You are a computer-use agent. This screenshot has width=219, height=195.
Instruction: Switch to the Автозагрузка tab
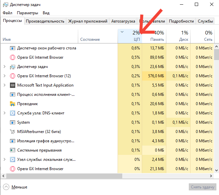coord(123,21)
